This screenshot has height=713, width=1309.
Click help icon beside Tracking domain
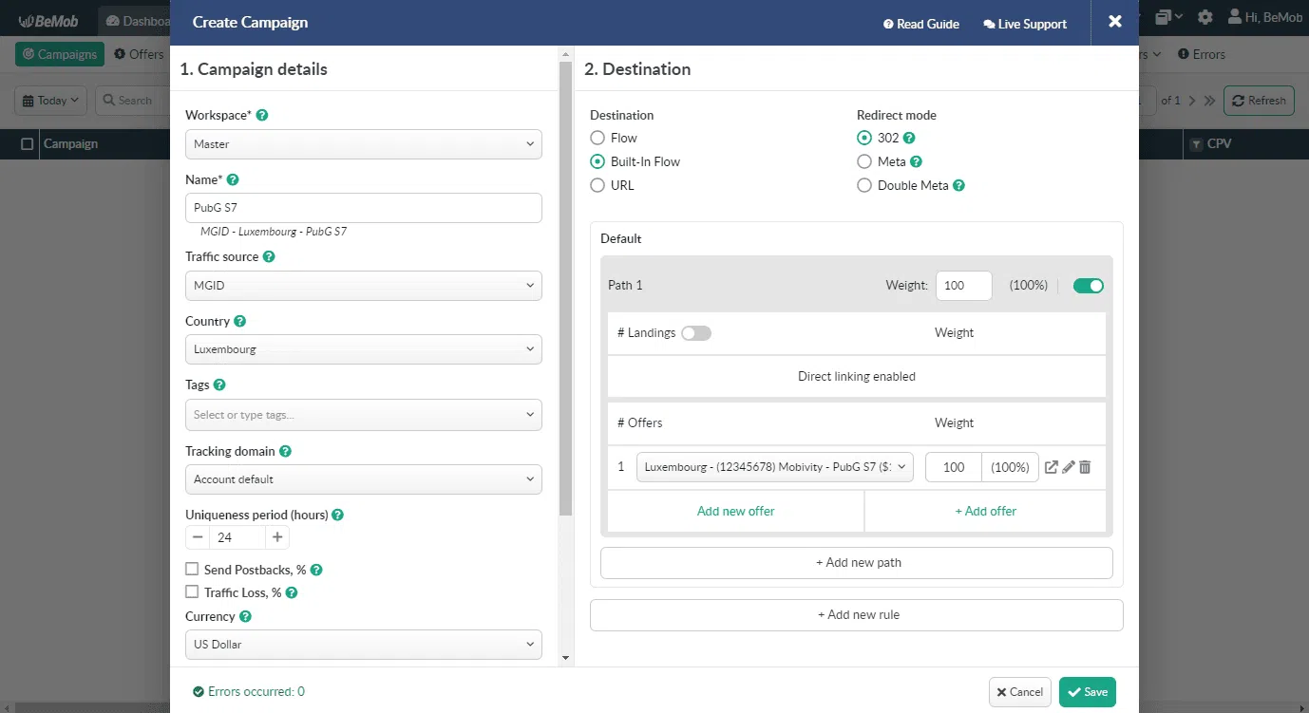click(x=285, y=451)
